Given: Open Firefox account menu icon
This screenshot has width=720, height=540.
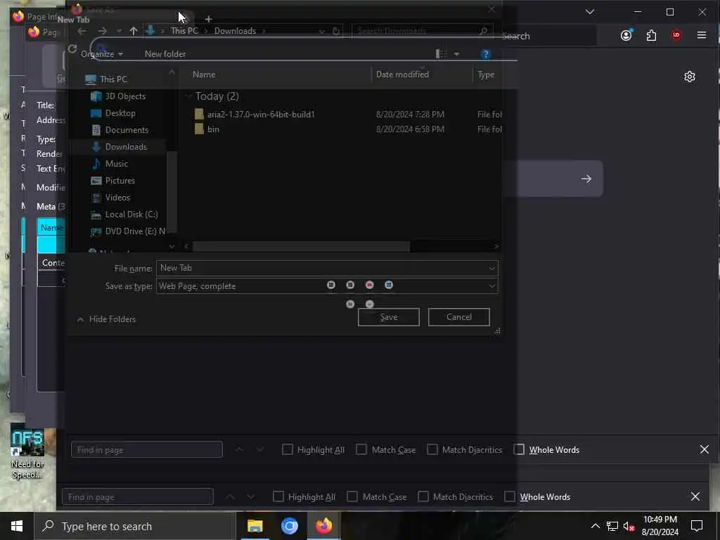Looking at the screenshot, I should (626, 35).
